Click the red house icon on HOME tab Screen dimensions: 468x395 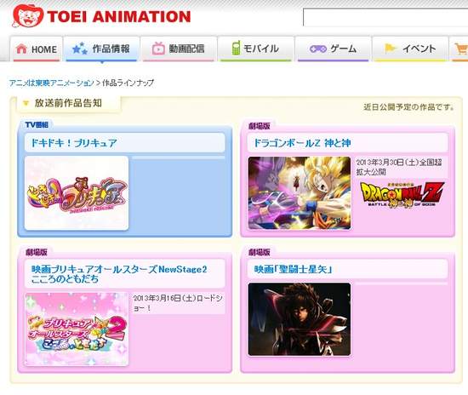click(21, 49)
